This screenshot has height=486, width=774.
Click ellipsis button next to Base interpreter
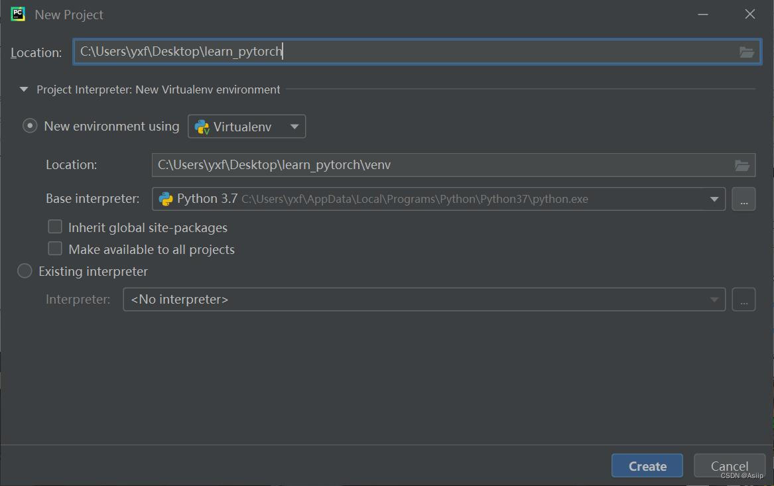point(744,199)
